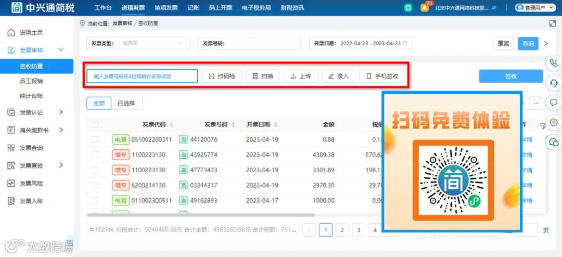The height and width of the screenshot is (257, 562).
Task: Open the notification bell with 21 badge
Action: 425,8
